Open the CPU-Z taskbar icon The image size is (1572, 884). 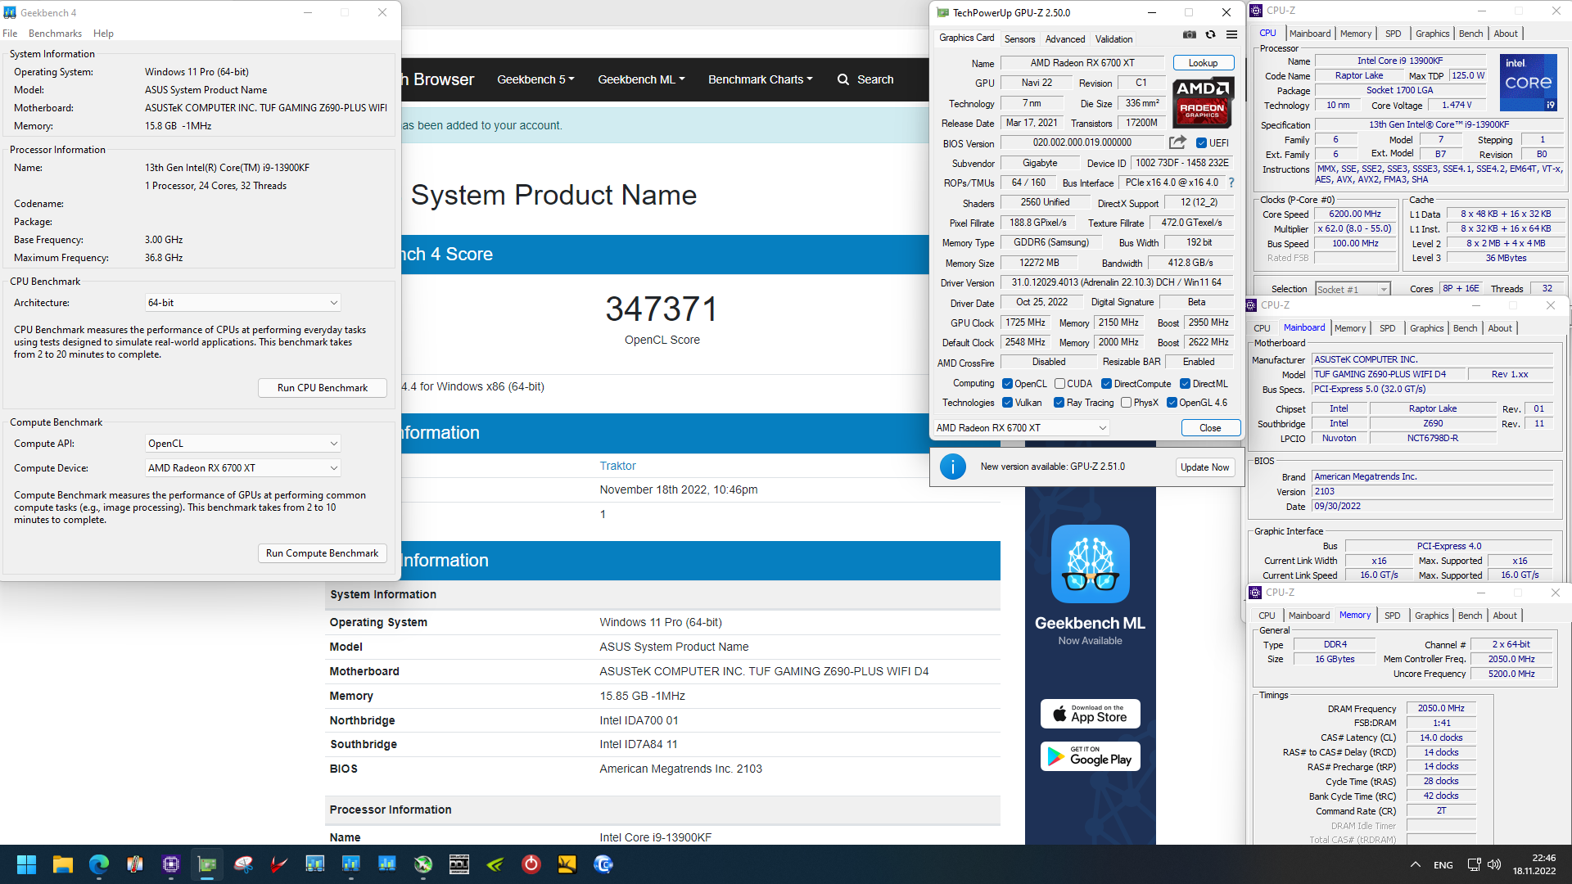171,864
